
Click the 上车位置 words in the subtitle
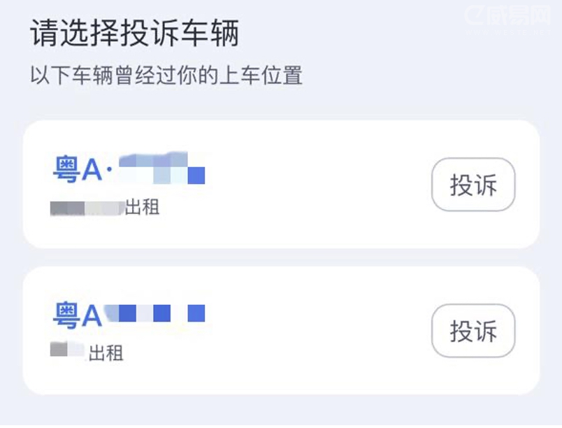[261, 76]
